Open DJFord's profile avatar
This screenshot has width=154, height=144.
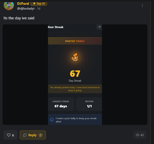pyautogui.click(x=9, y=6)
